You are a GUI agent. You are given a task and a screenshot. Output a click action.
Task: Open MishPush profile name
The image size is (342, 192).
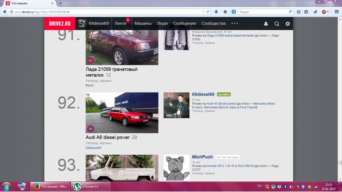[202, 157]
